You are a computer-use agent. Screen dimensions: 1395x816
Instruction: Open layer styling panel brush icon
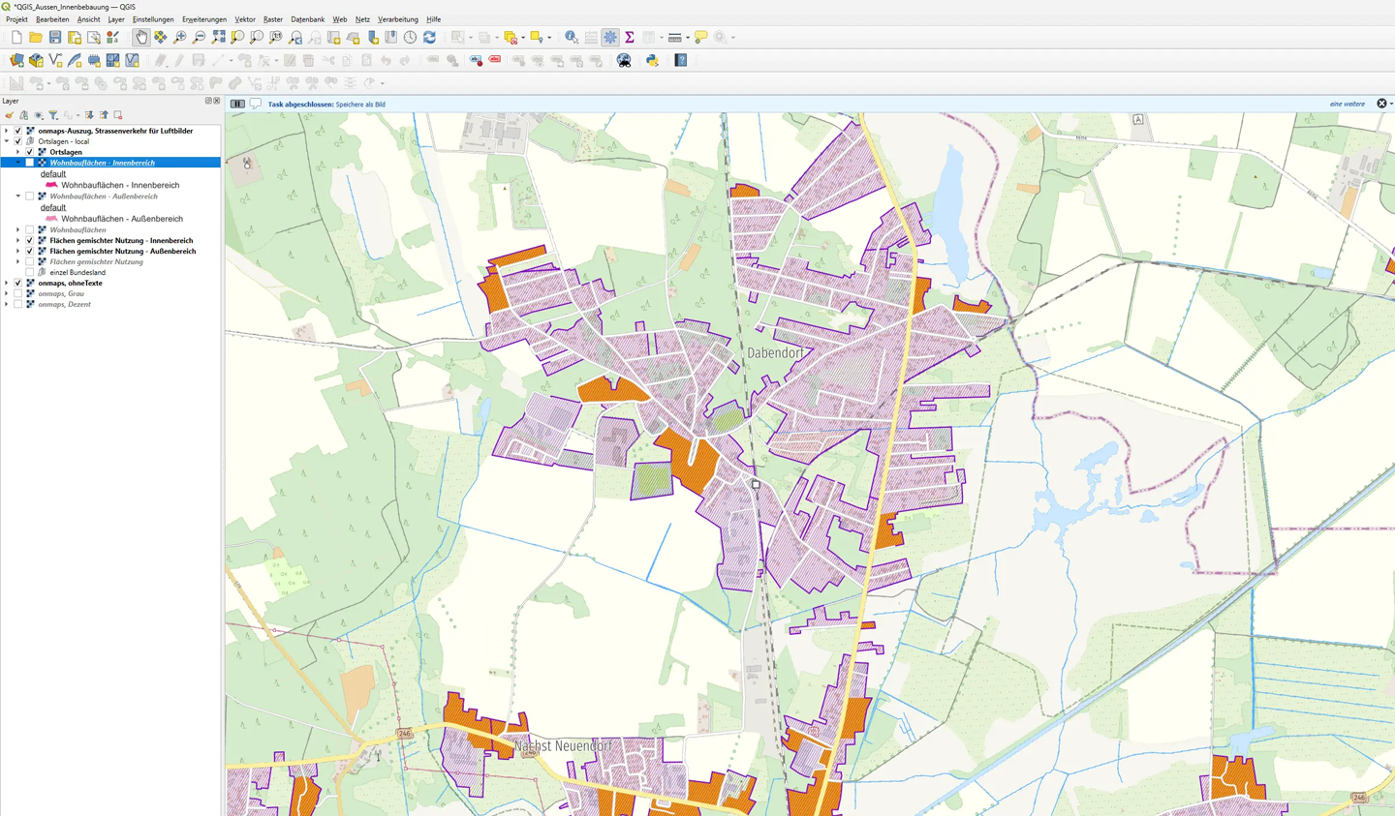pos(9,115)
